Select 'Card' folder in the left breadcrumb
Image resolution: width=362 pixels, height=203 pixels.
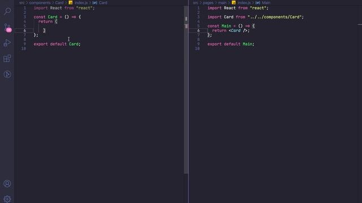click(59, 2)
